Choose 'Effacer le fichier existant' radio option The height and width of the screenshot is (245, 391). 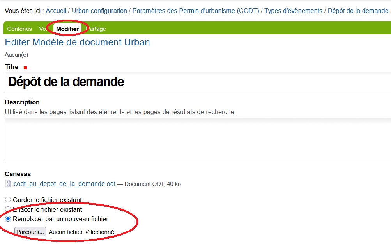pyautogui.click(x=8, y=209)
